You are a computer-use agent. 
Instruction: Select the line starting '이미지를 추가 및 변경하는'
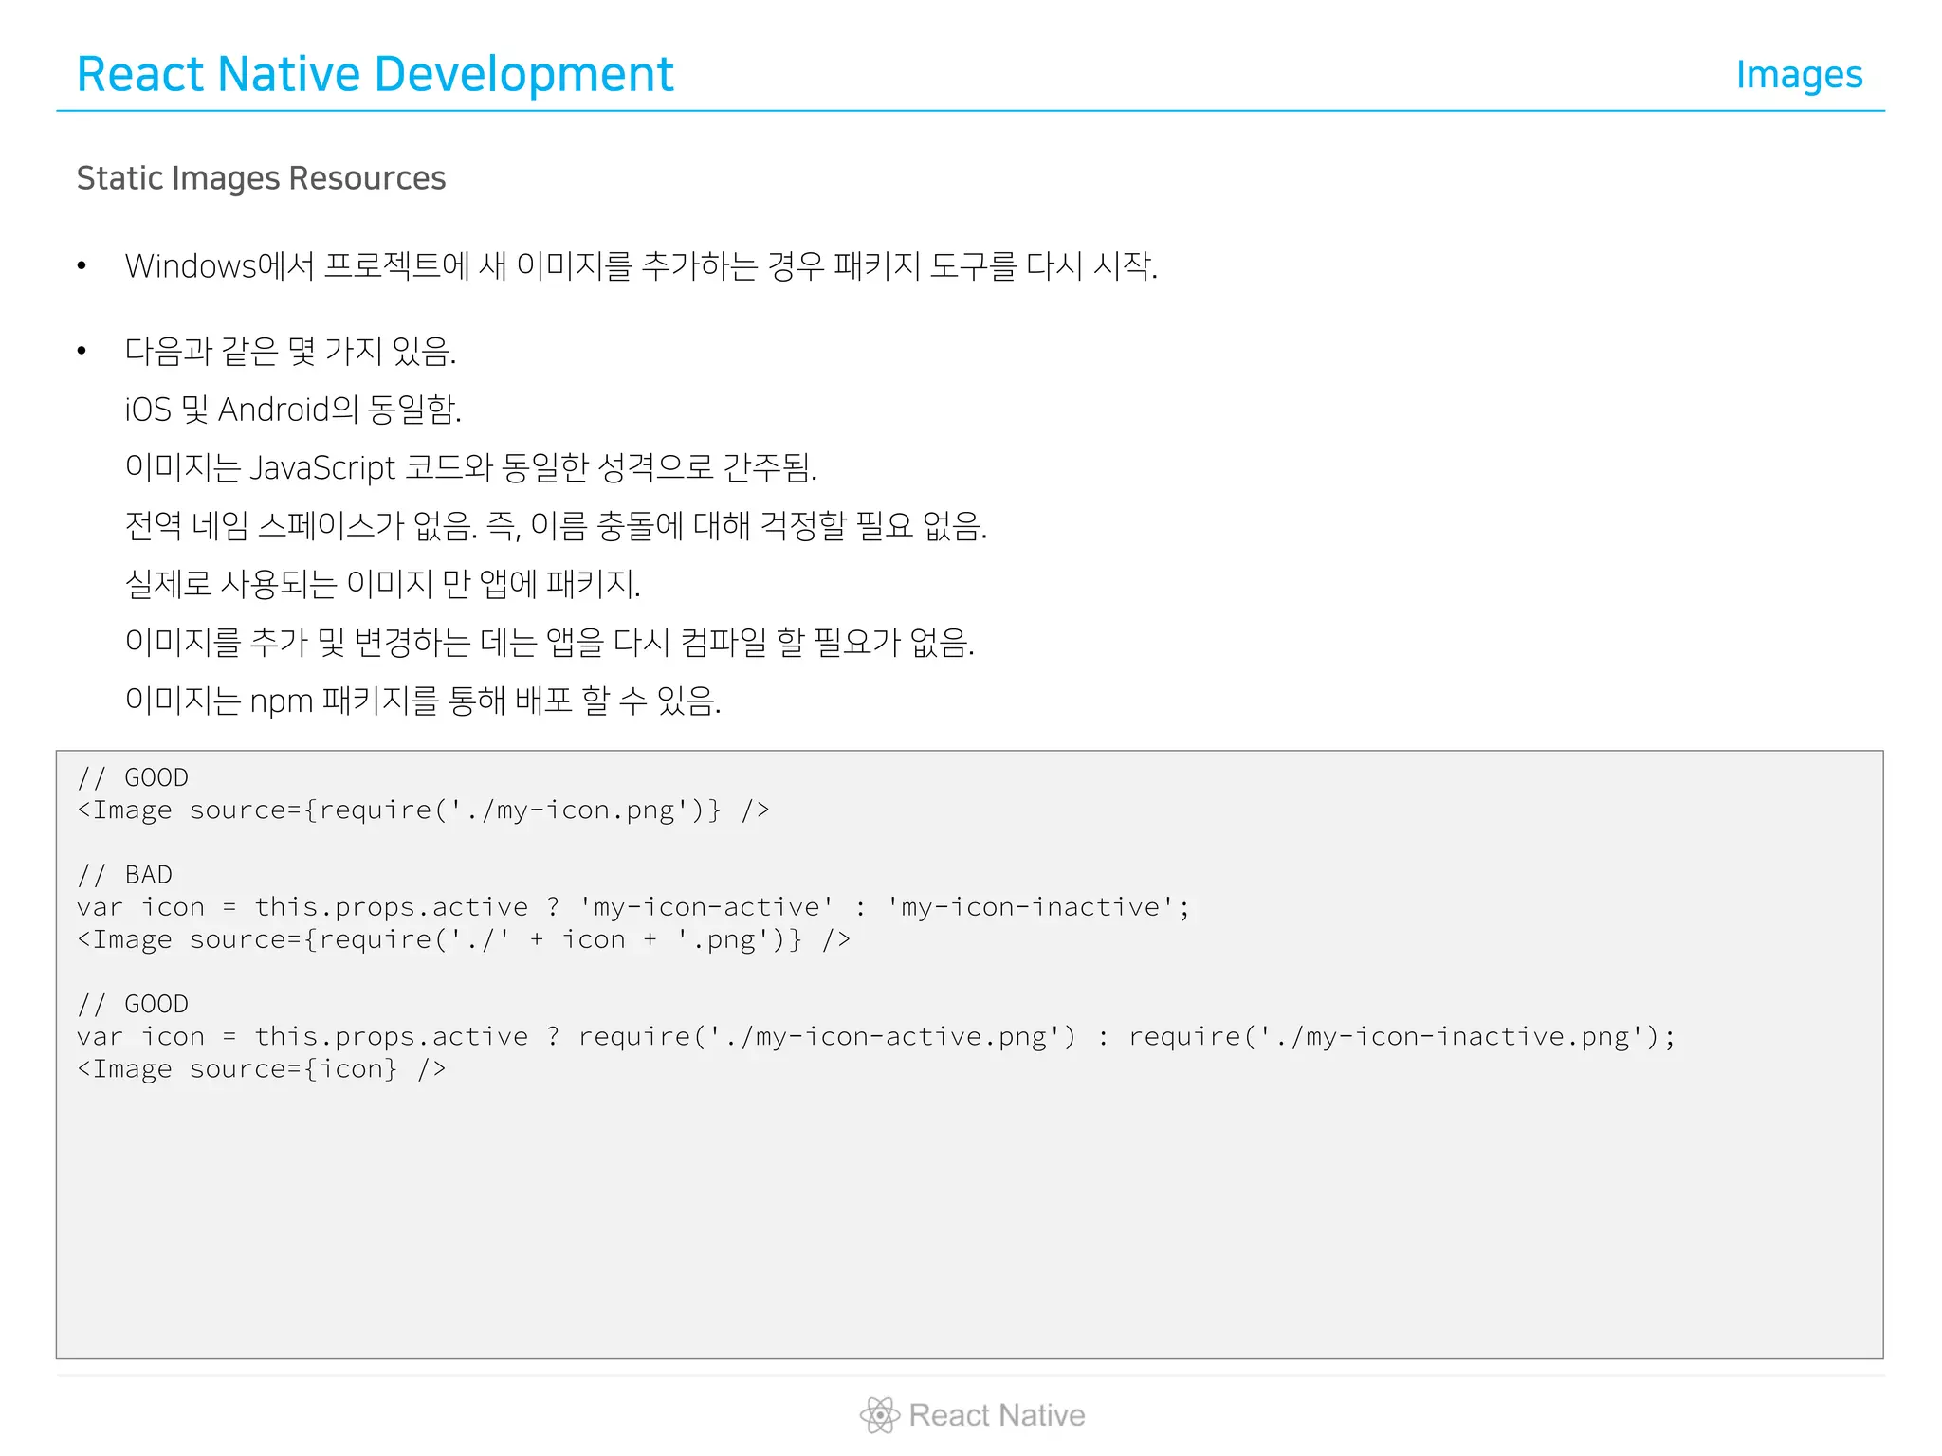(550, 642)
